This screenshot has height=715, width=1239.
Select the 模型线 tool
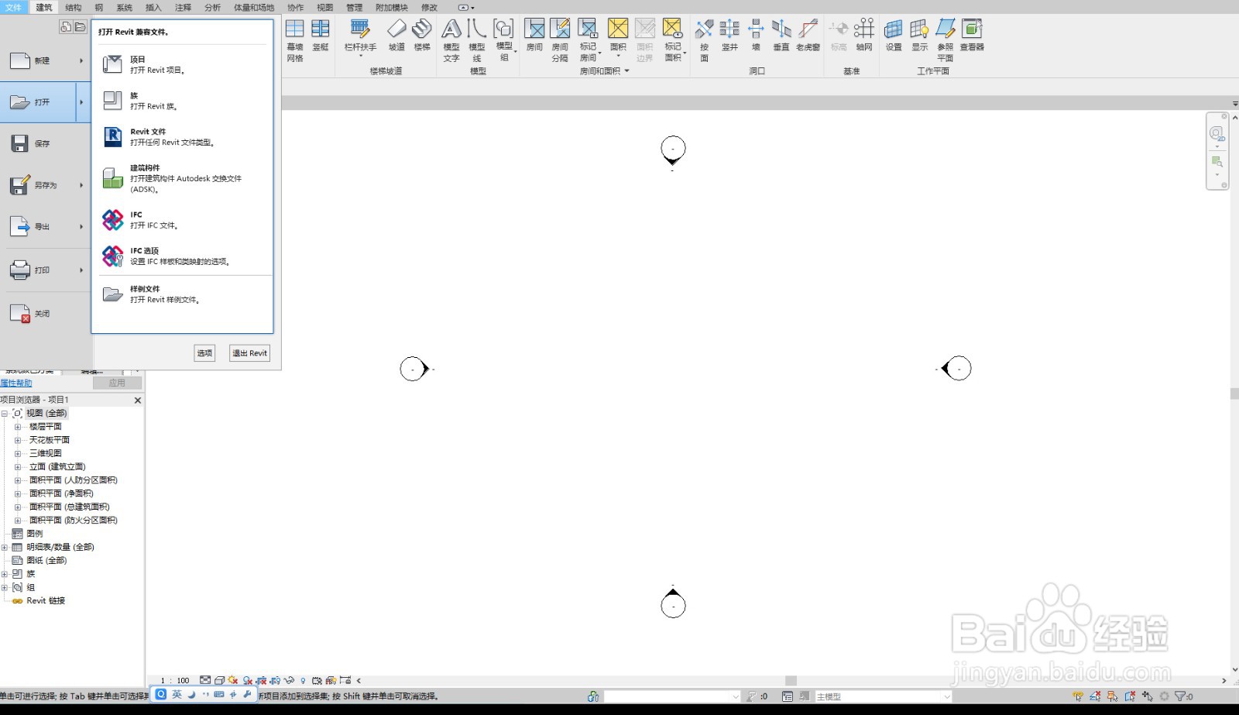477,40
